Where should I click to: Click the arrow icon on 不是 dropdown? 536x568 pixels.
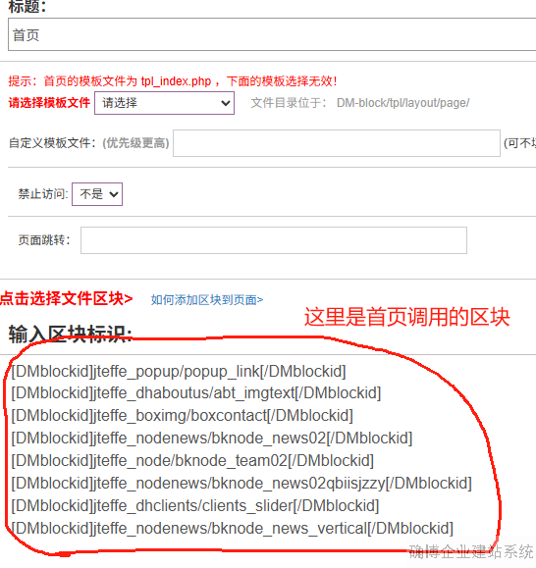coord(114,194)
